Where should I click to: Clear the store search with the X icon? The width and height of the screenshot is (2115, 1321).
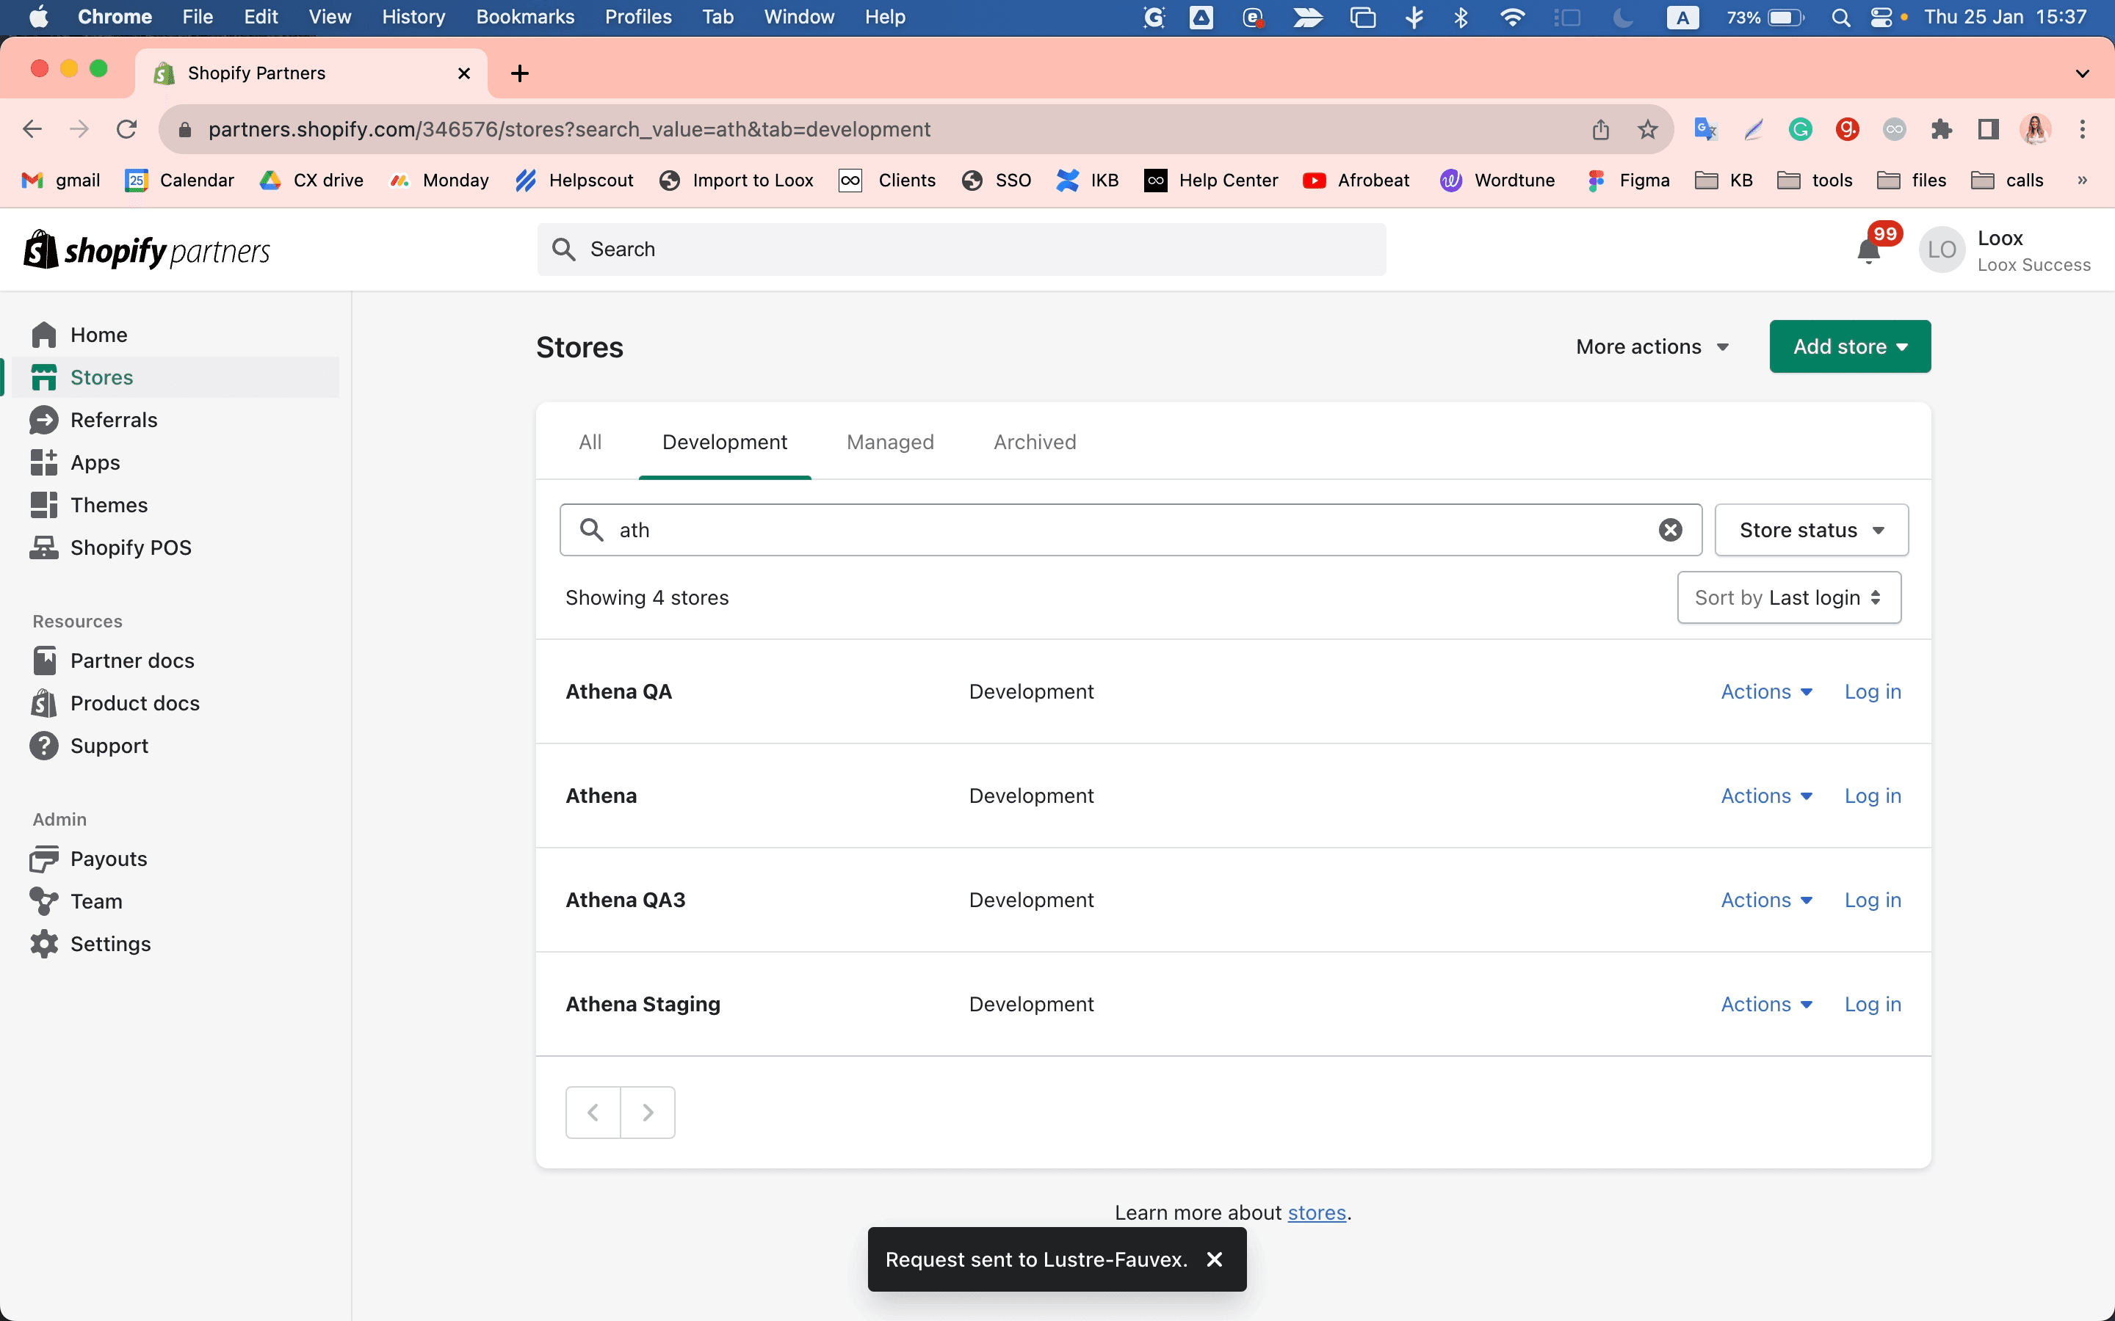click(x=1670, y=531)
